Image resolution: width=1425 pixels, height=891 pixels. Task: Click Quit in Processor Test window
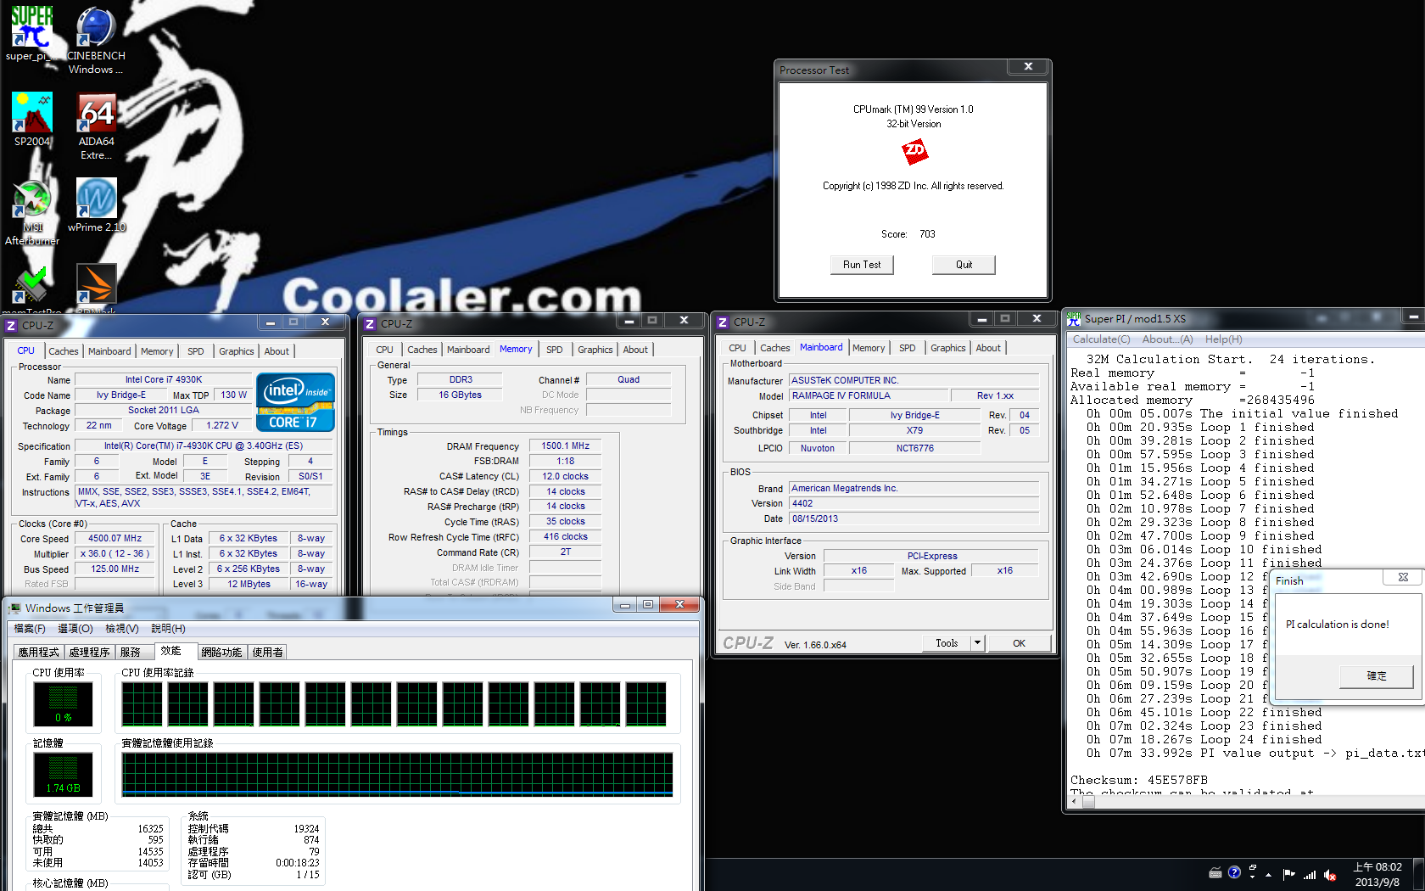[964, 265]
